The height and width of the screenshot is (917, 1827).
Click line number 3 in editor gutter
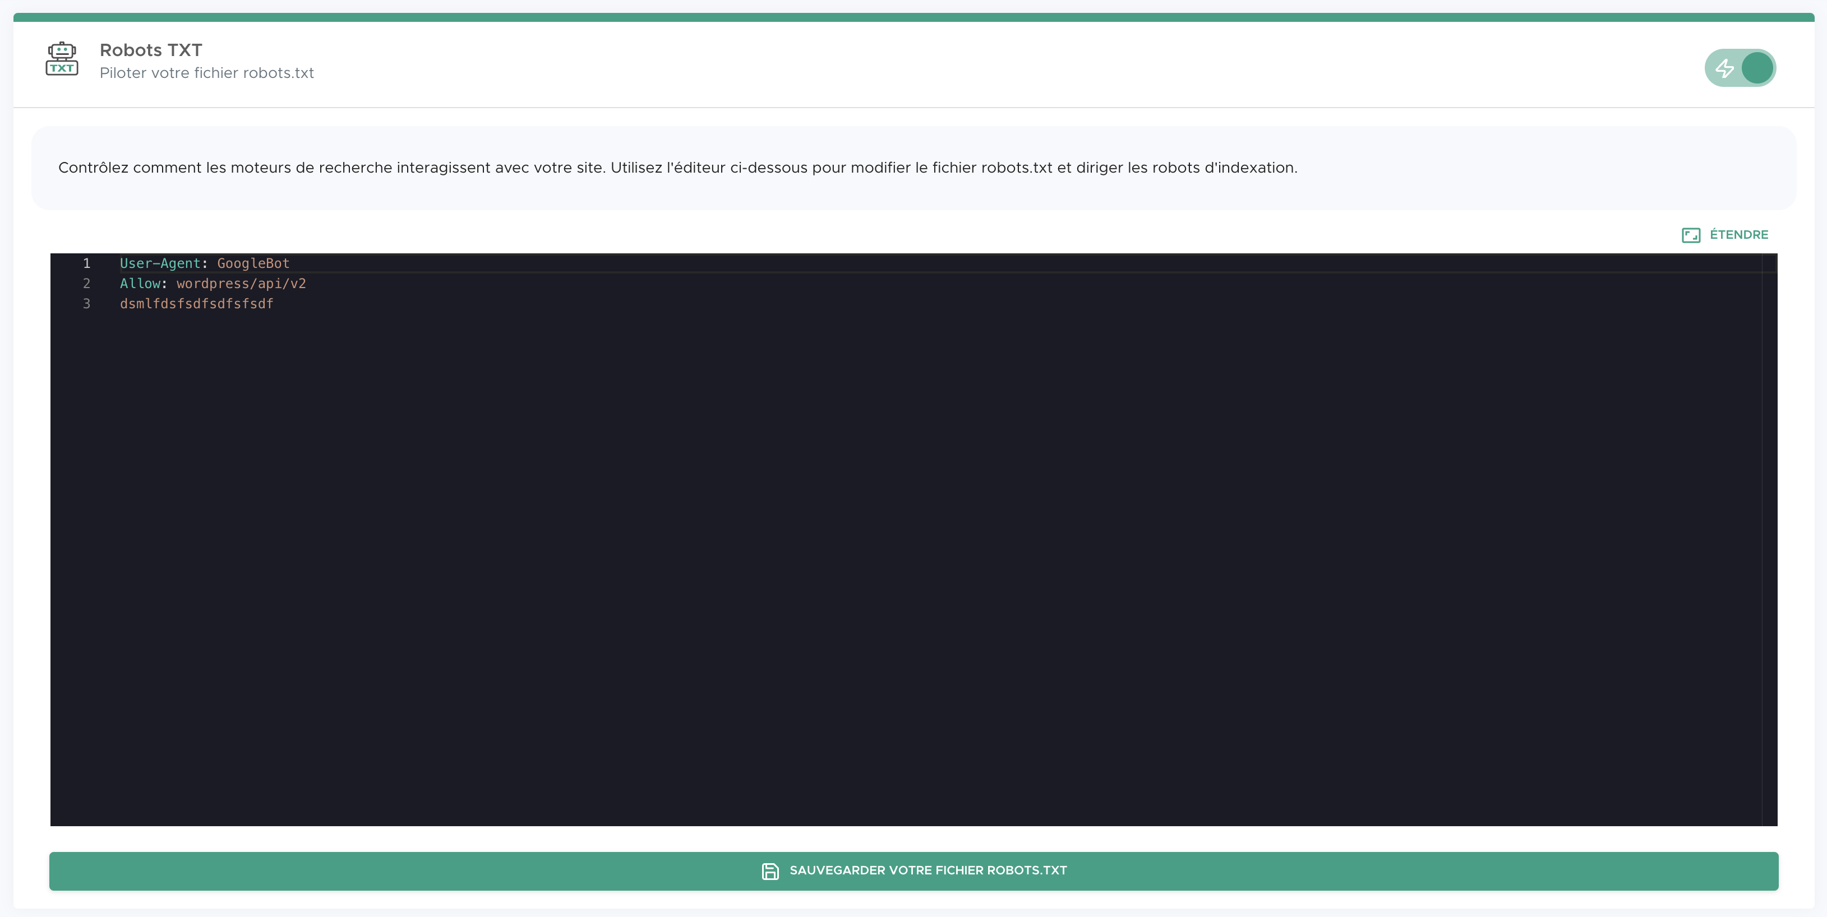click(x=86, y=304)
